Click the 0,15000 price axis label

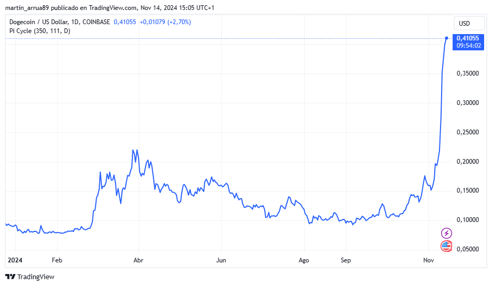[467, 190]
